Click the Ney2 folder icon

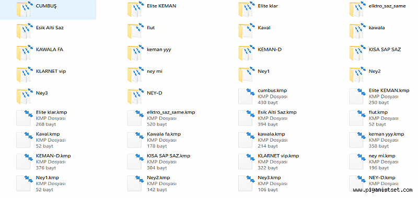[358, 75]
